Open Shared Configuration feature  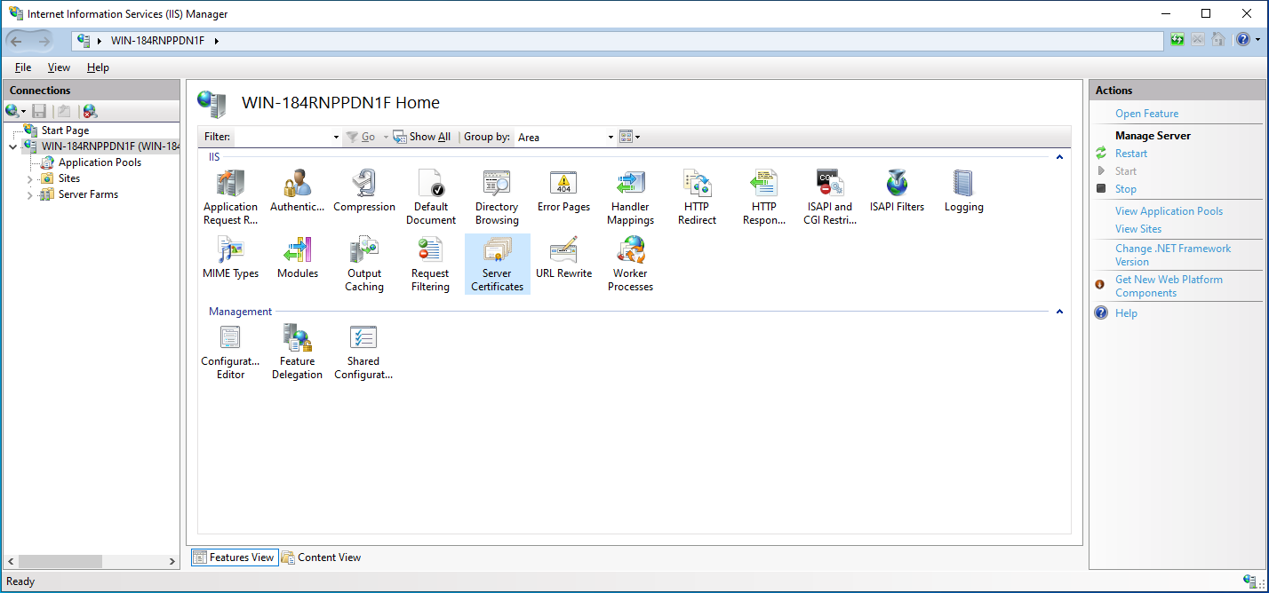(x=364, y=352)
